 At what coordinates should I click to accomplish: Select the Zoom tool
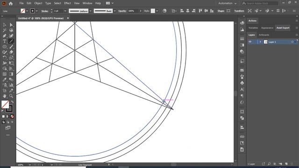pos(11,96)
